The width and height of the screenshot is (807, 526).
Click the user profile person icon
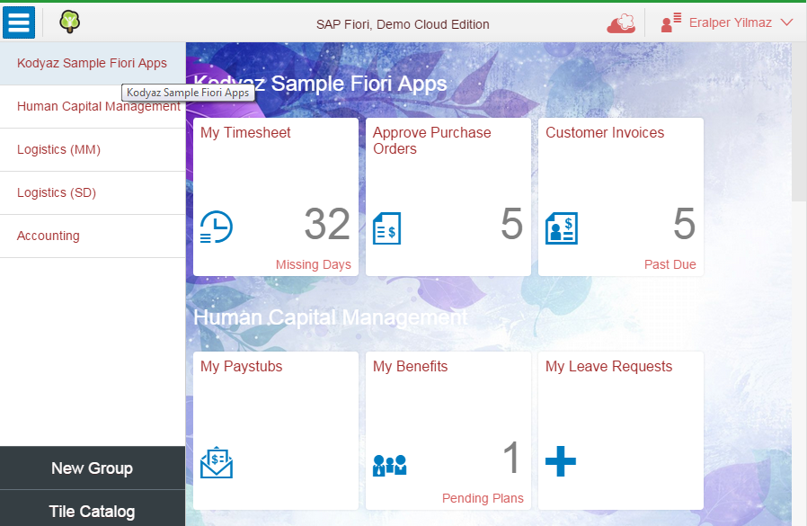click(x=671, y=22)
